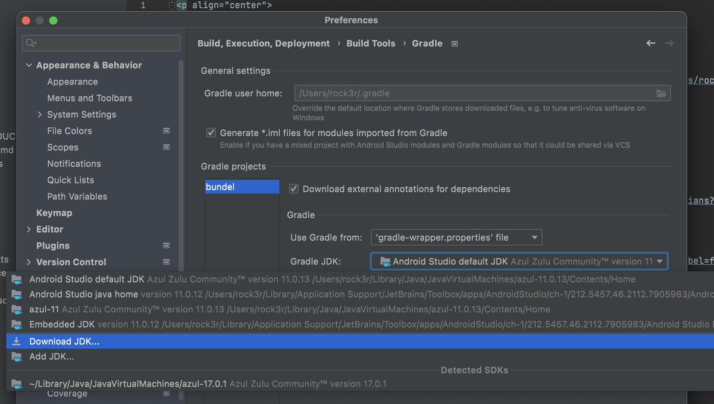Click the search settings magnifier icon

30,43
